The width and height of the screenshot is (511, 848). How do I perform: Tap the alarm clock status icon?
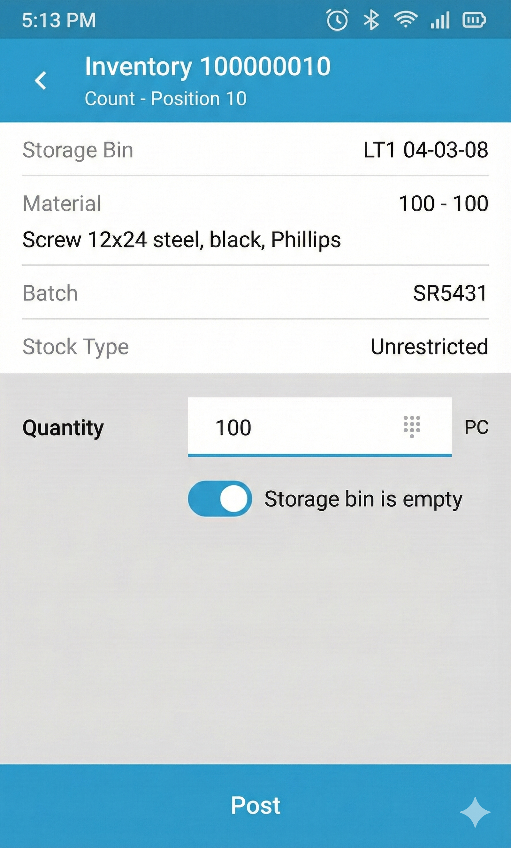click(337, 20)
